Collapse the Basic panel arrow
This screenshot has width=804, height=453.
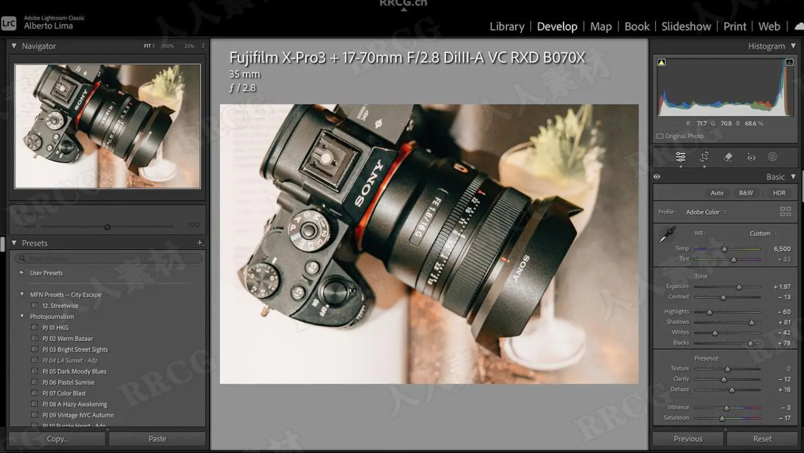click(x=793, y=177)
